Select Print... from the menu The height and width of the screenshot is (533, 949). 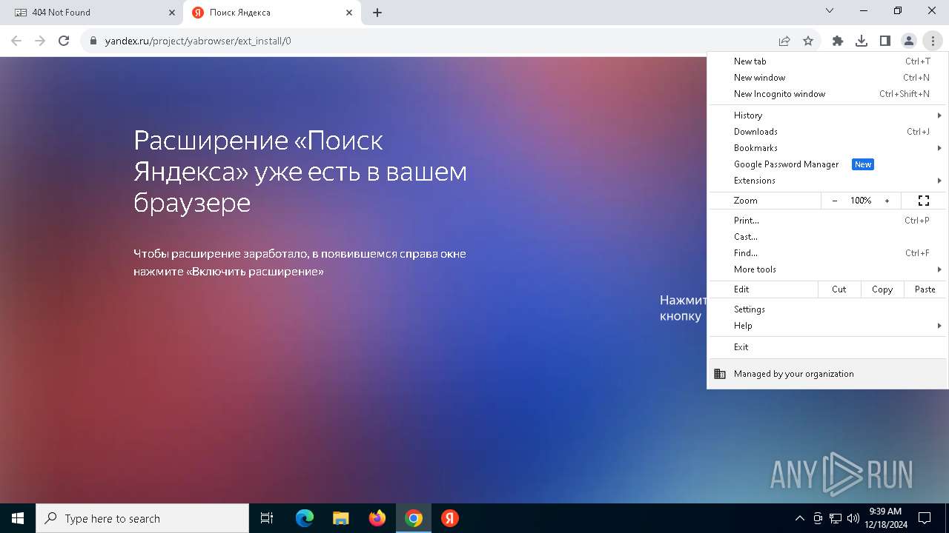827,221
